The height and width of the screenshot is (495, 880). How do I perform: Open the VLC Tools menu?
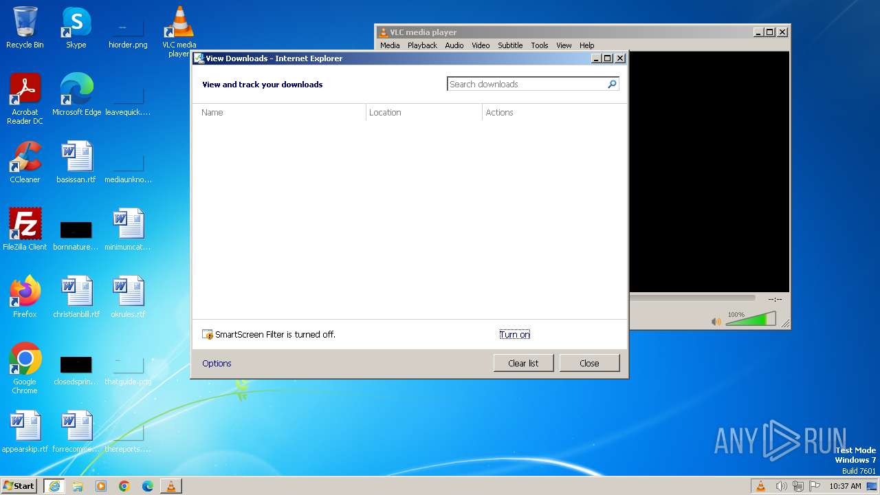coord(540,45)
